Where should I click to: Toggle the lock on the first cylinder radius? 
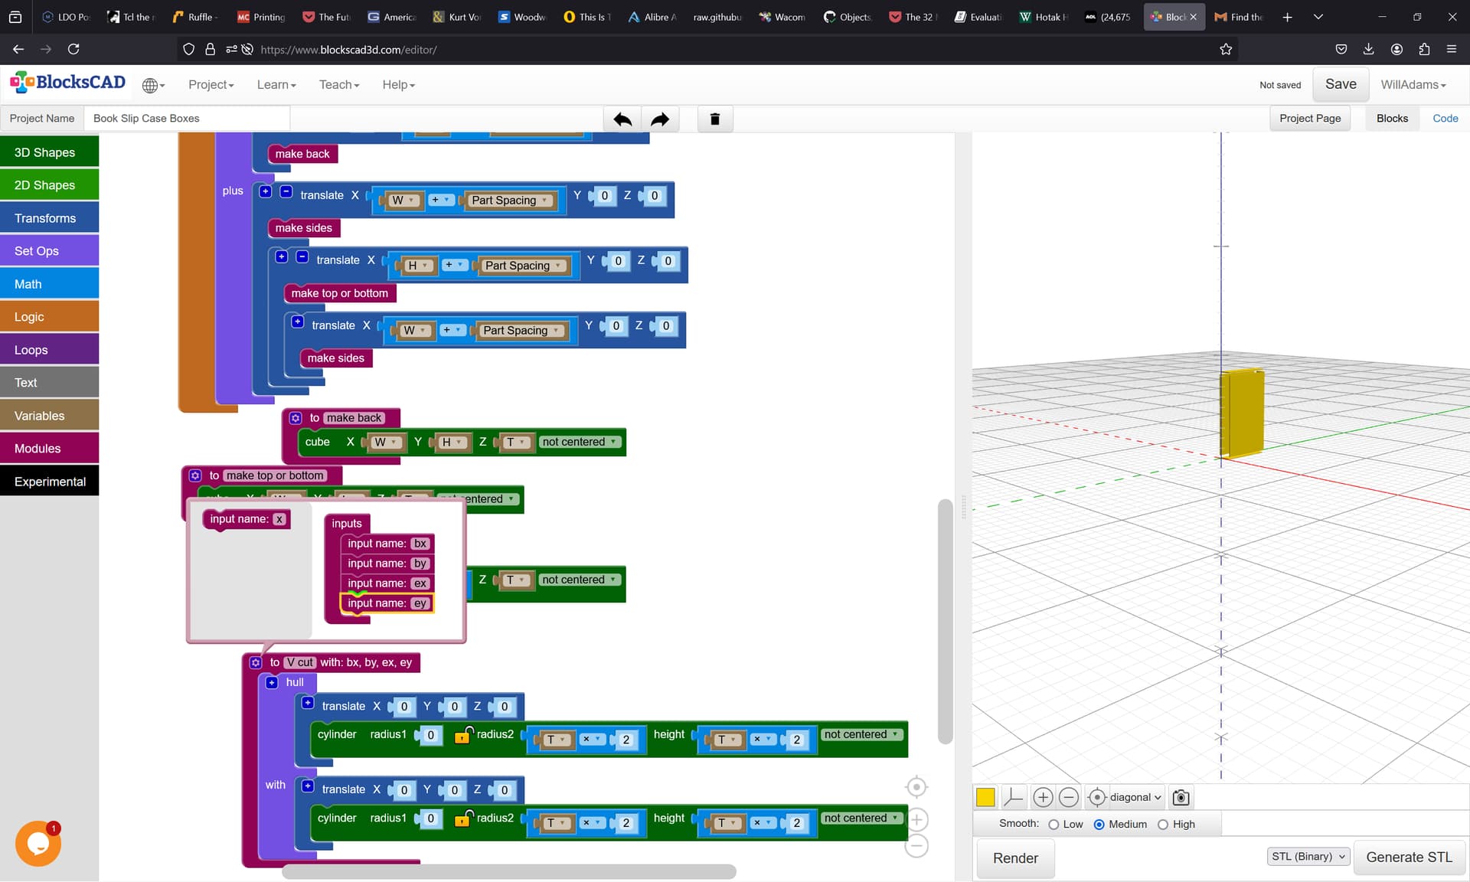(x=464, y=735)
